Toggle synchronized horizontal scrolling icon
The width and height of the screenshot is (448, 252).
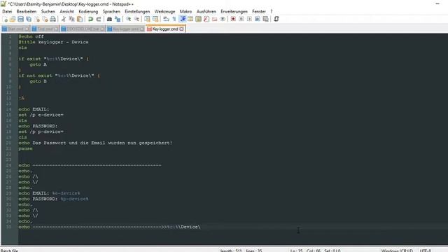(x=155, y=19)
